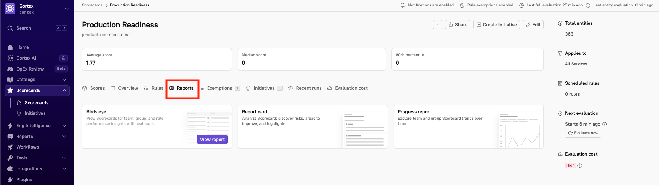
Task: Expand the Eng Intelligence chevron
Action: click(64, 126)
